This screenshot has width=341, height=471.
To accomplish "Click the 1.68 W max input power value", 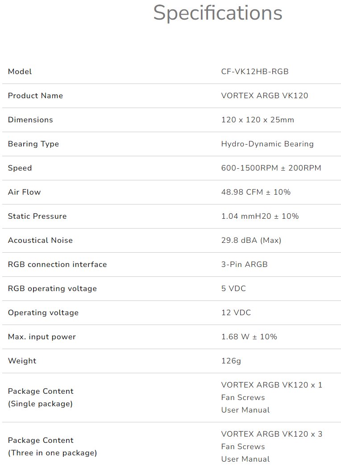I will pos(249,337).
